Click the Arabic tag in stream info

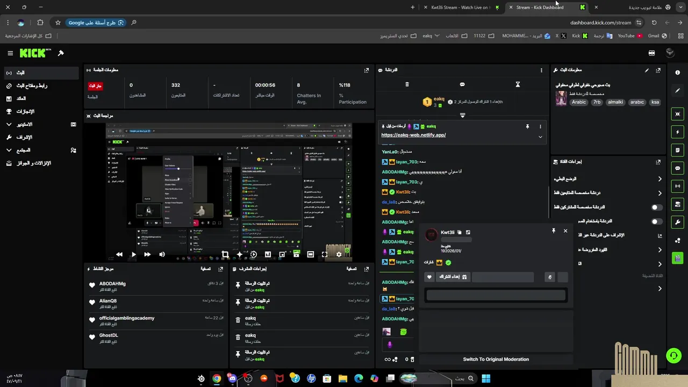(x=579, y=102)
